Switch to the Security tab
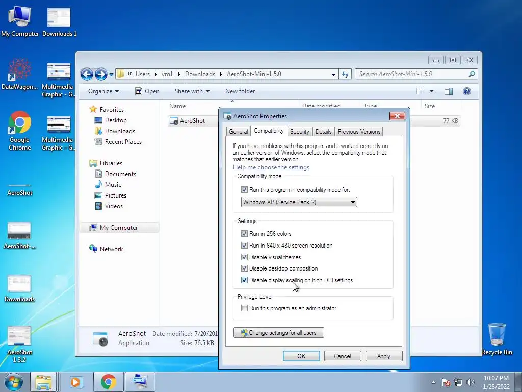 point(299,132)
